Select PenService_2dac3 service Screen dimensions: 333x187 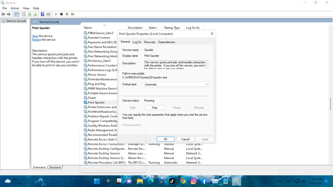pos(99,61)
